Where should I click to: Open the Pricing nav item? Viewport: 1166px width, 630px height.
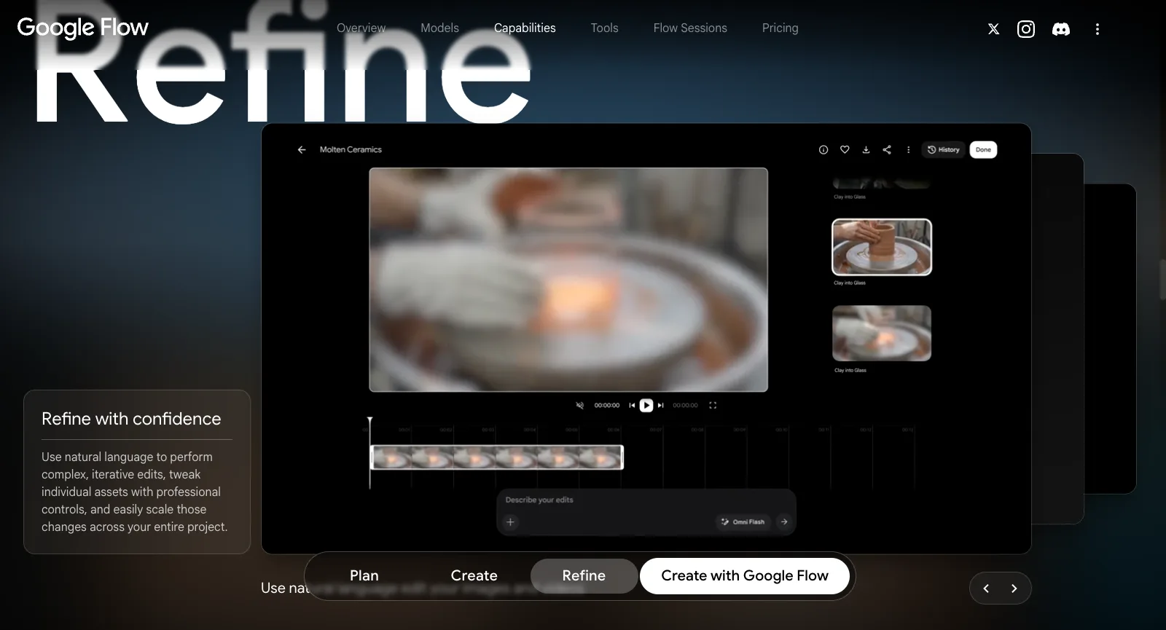pyautogui.click(x=780, y=28)
